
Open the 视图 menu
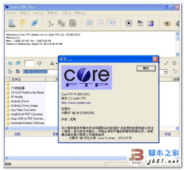pos(25,13)
